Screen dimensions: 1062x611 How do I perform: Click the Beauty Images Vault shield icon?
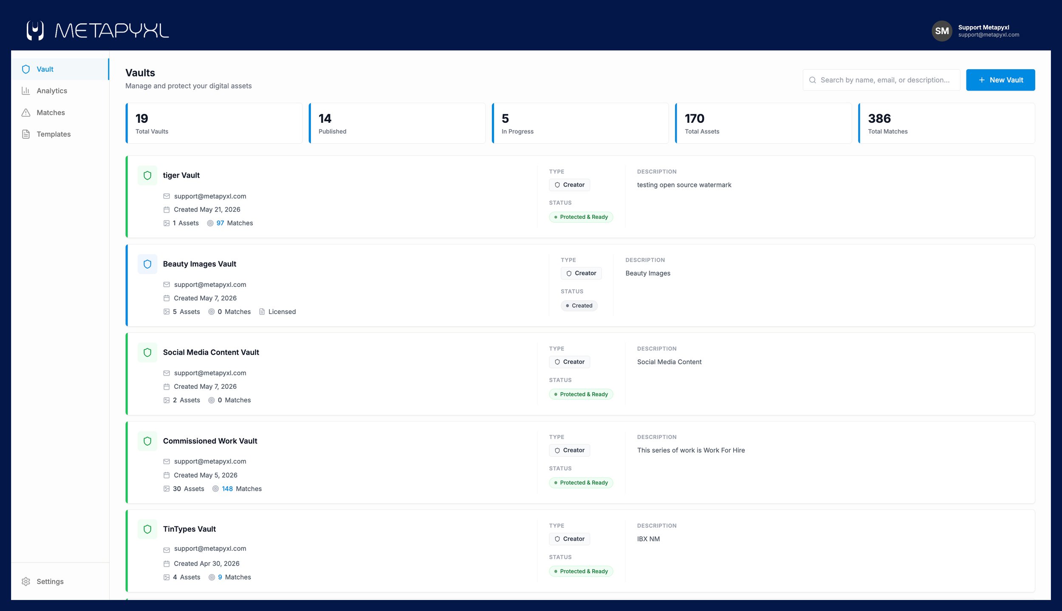[x=147, y=264]
